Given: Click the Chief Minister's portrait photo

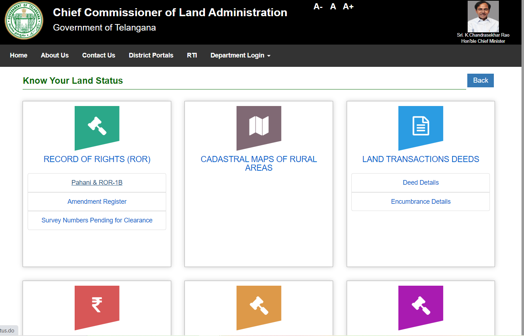Looking at the screenshot, I should (x=483, y=17).
